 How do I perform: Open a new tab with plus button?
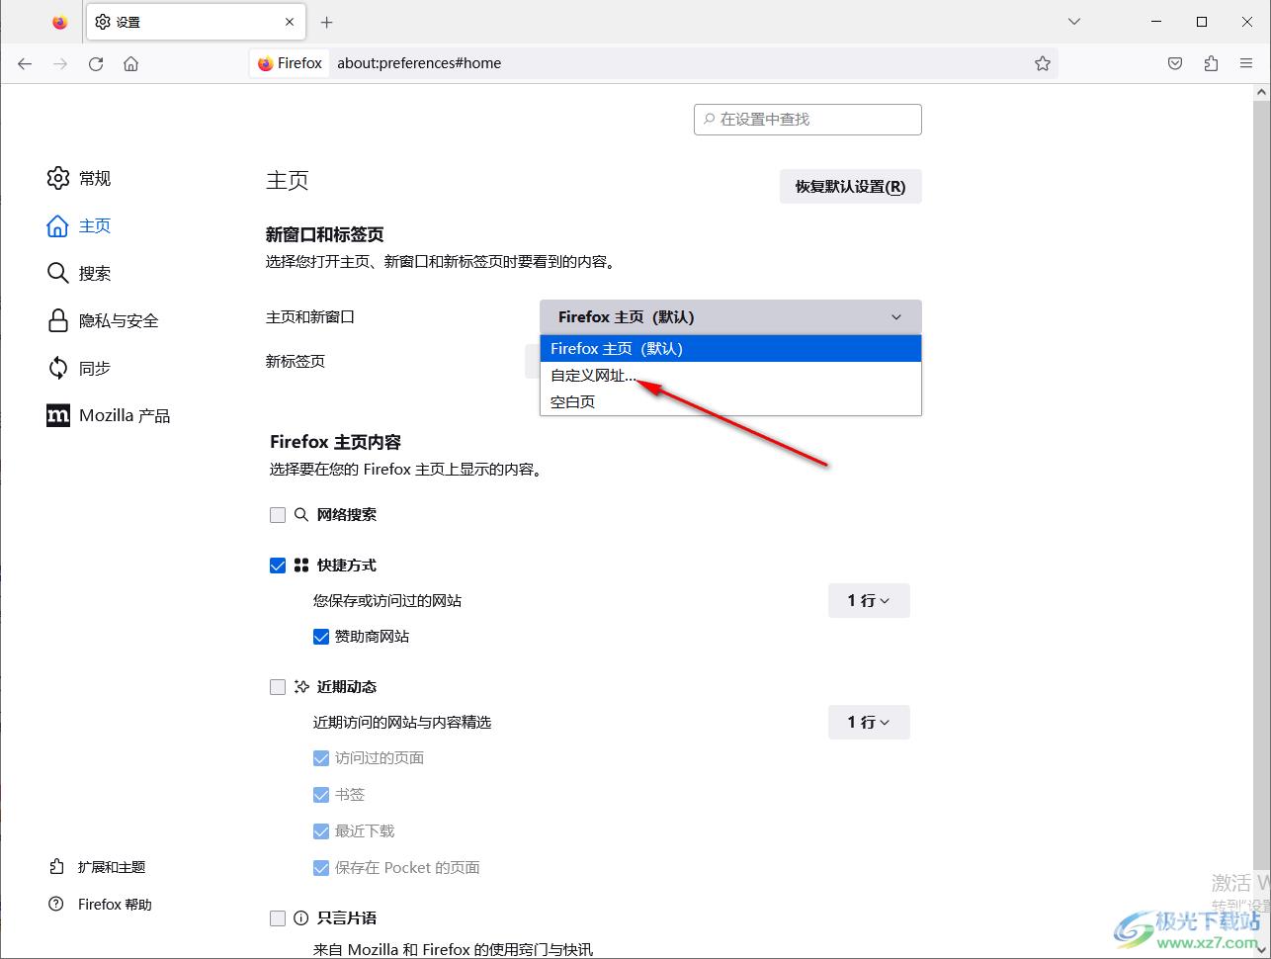[327, 22]
